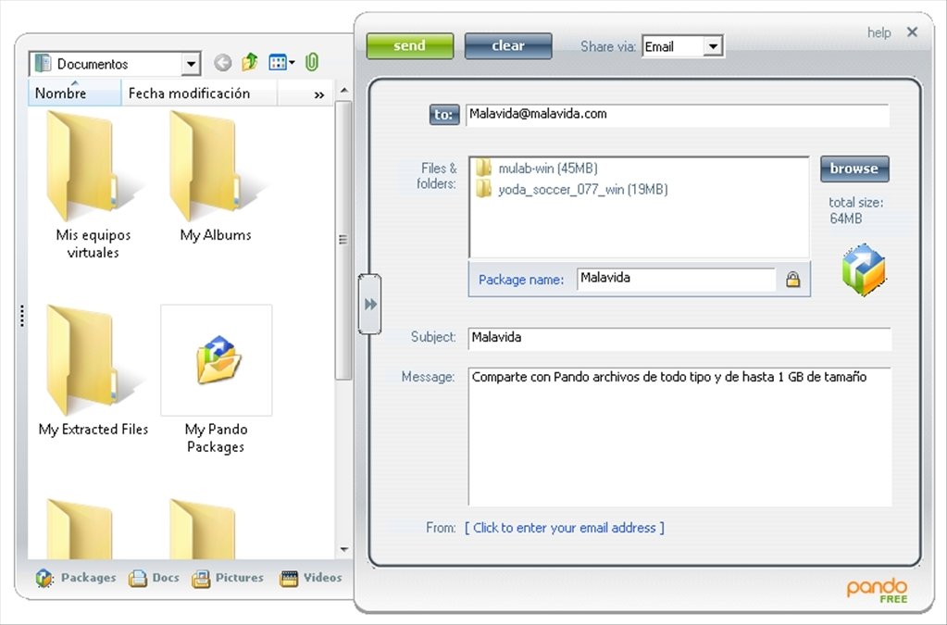
Task: Sort by the Nombre column header
Action: point(75,93)
